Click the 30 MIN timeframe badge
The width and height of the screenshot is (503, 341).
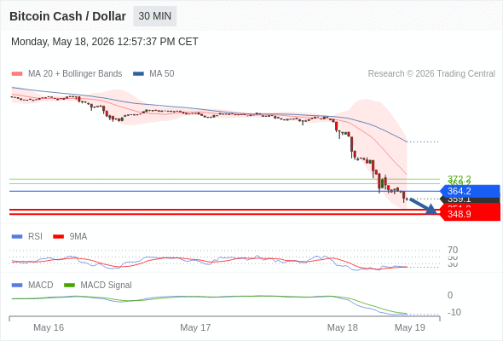(x=155, y=16)
